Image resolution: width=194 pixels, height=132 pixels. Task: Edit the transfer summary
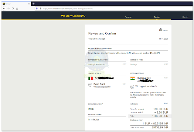(x=166, y=103)
